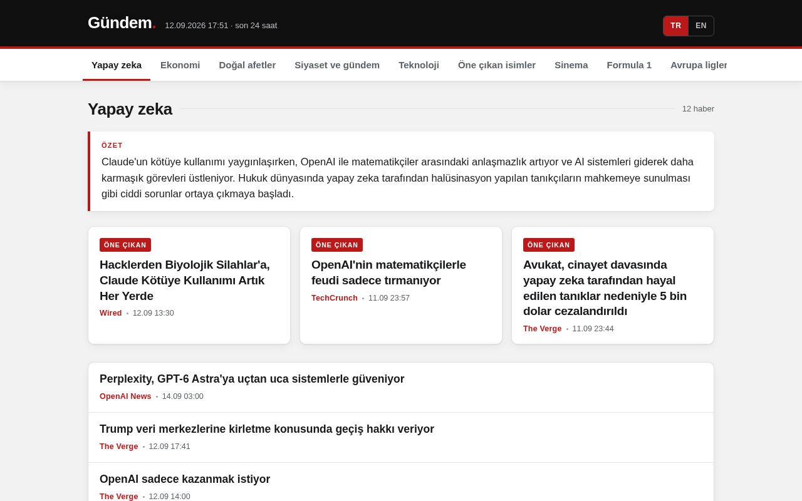Viewport: 802px width, 501px height.
Task: Open the Ekonomi tab
Action: coord(180,65)
